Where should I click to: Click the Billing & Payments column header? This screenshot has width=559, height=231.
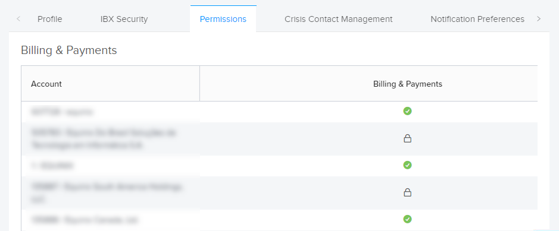(x=408, y=84)
